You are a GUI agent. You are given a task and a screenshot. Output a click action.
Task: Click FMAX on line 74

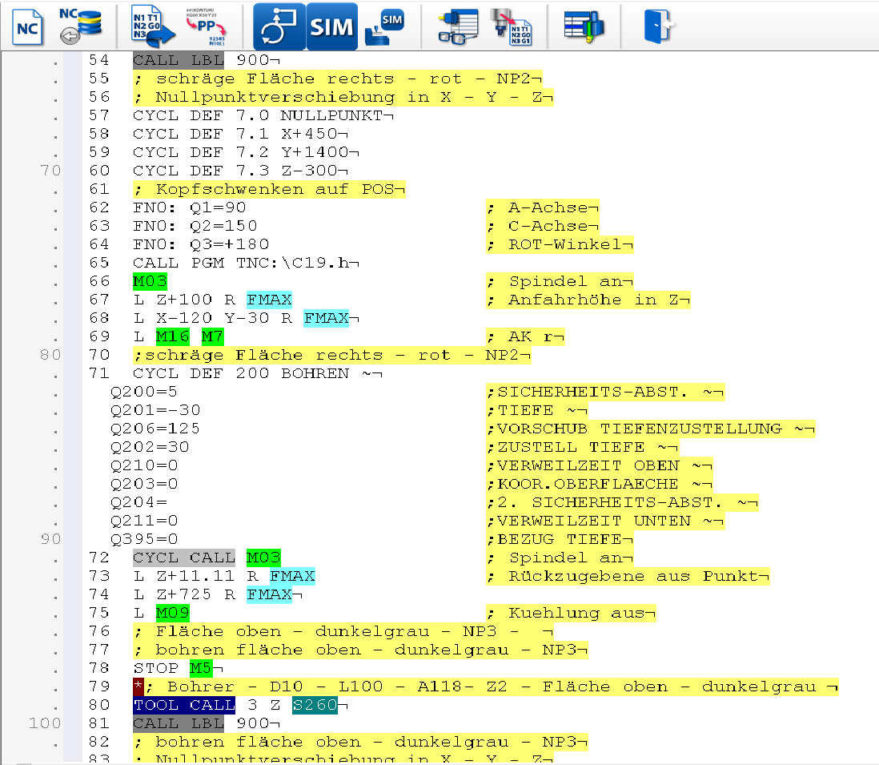pyautogui.click(x=270, y=594)
